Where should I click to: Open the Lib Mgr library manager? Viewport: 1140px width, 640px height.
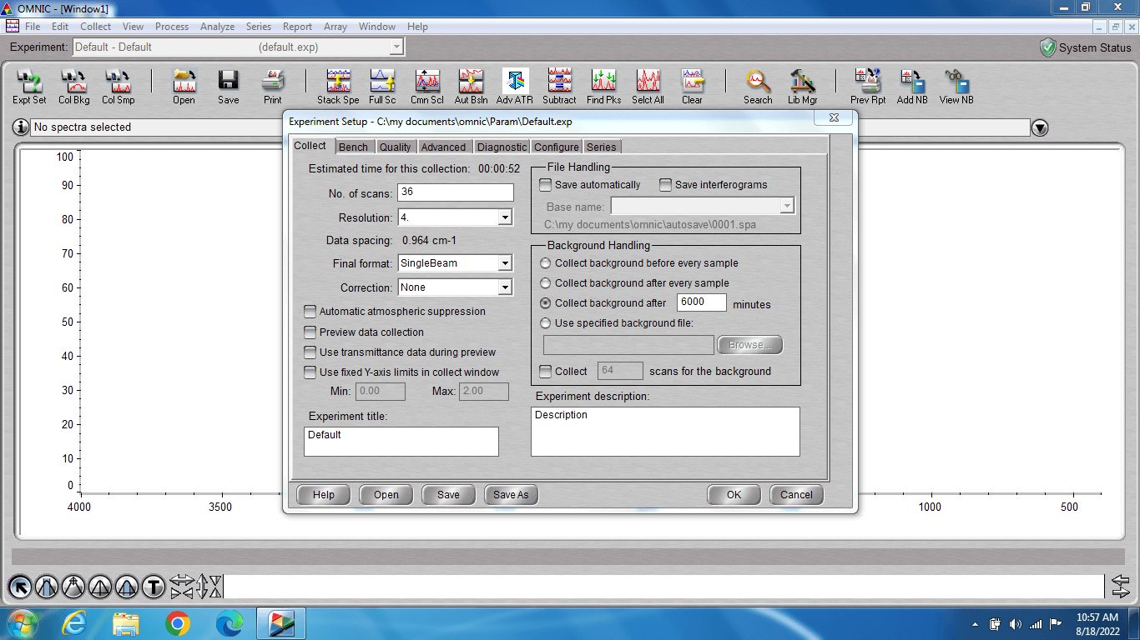(802, 86)
